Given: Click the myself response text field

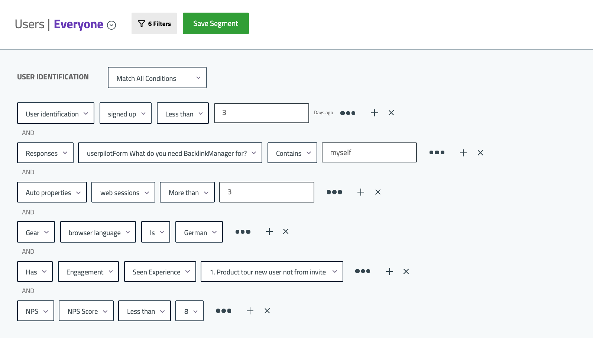Looking at the screenshot, I should tap(369, 152).
